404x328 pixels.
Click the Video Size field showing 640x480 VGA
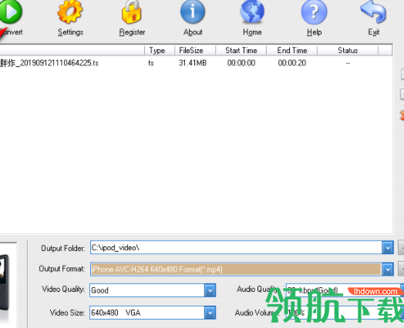(147, 313)
